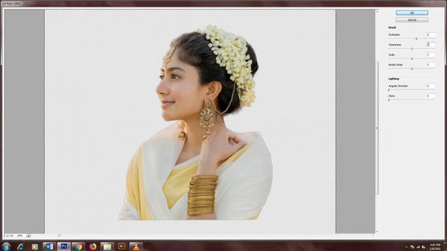Adjust the Bristle Detail slider

tap(412, 68)
